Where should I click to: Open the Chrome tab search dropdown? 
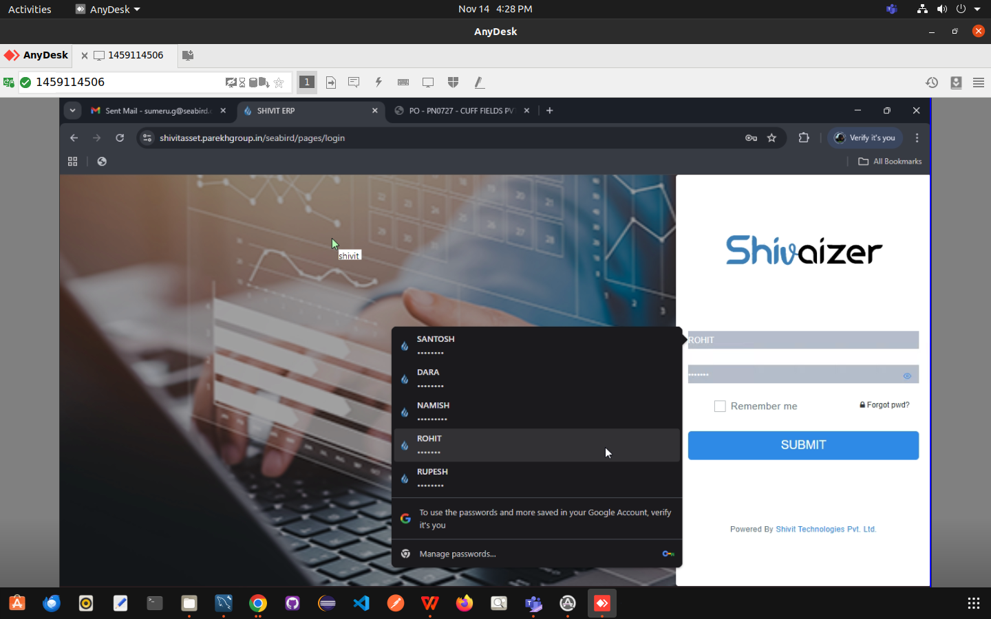tap(72, 111)
